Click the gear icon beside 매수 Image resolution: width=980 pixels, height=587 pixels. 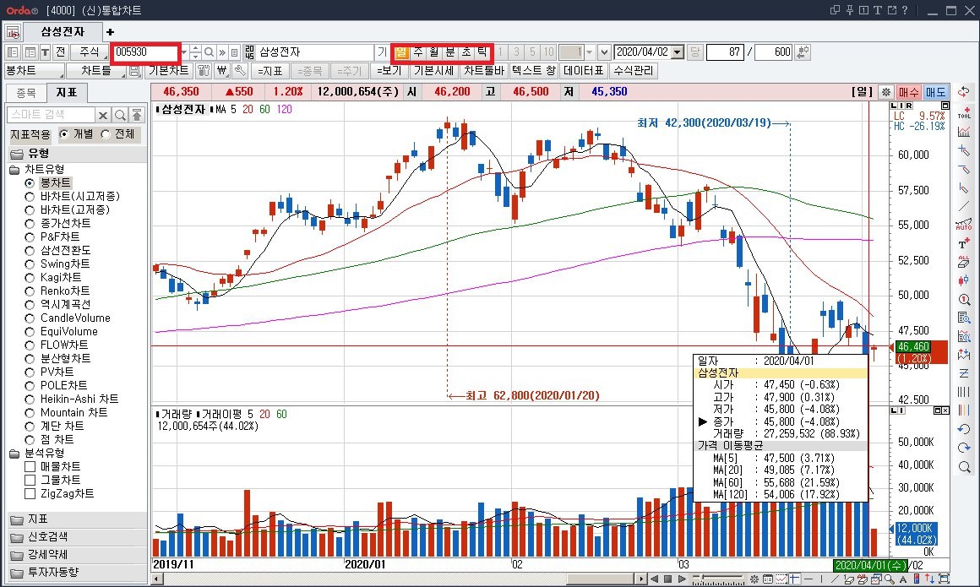pyautogui.click(x=885, y=92)
